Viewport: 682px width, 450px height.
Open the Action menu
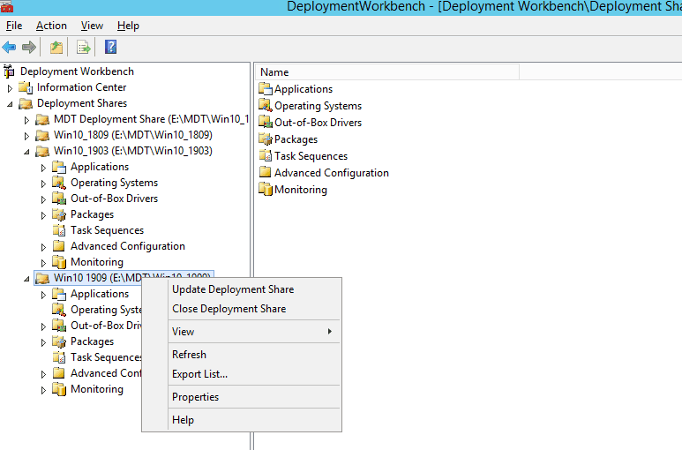(51, 26)
